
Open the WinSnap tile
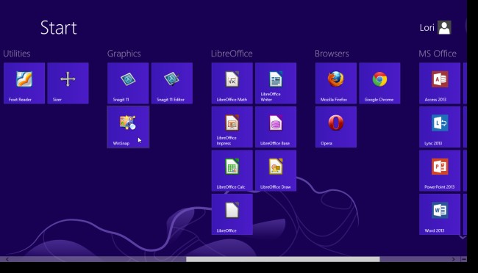coord(128,127)
